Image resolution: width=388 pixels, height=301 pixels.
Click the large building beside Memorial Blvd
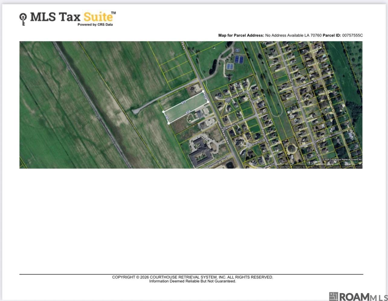200,153
